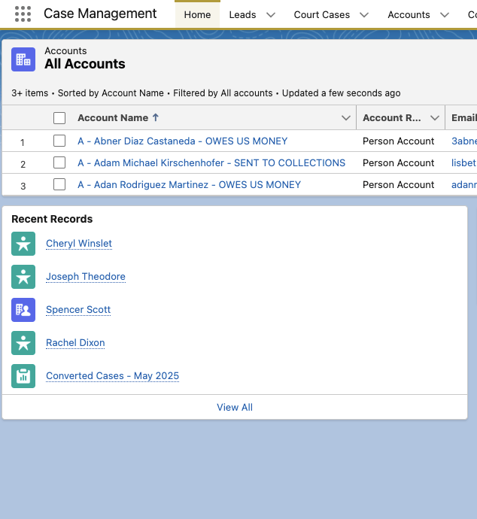Image resolution: width=477 pixels, height=519 pixels.
Task: Open Converted Cases - May 2025 report
Action: click(112, 376)
